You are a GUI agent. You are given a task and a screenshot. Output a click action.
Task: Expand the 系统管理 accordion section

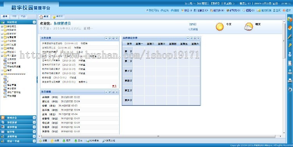[34, 136]
